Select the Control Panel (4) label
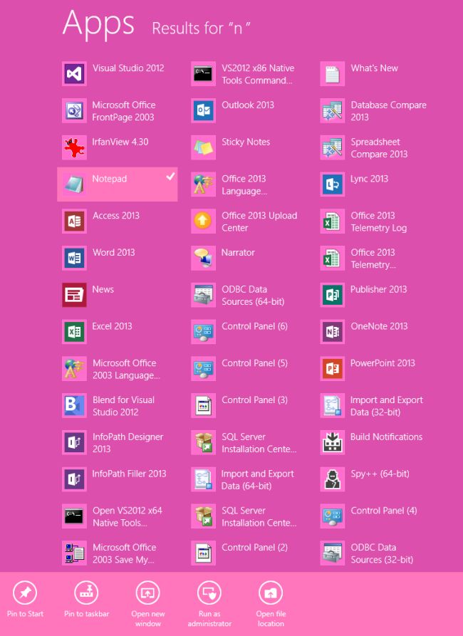 click(384, 511)
